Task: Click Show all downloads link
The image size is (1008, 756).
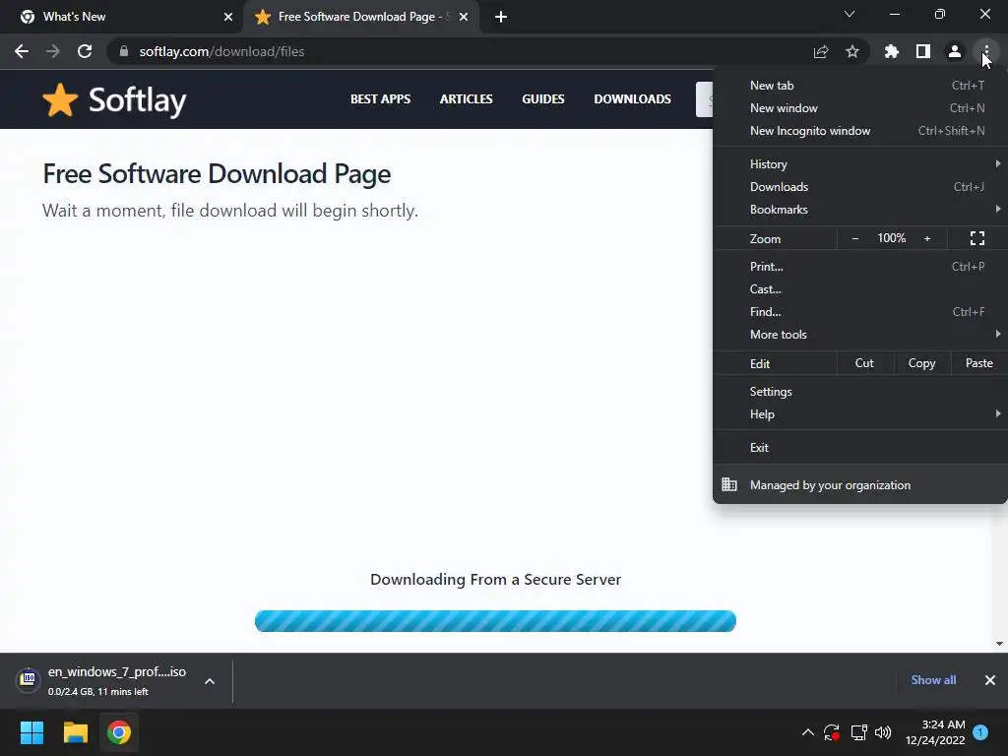Action: [x=933, y=680]
